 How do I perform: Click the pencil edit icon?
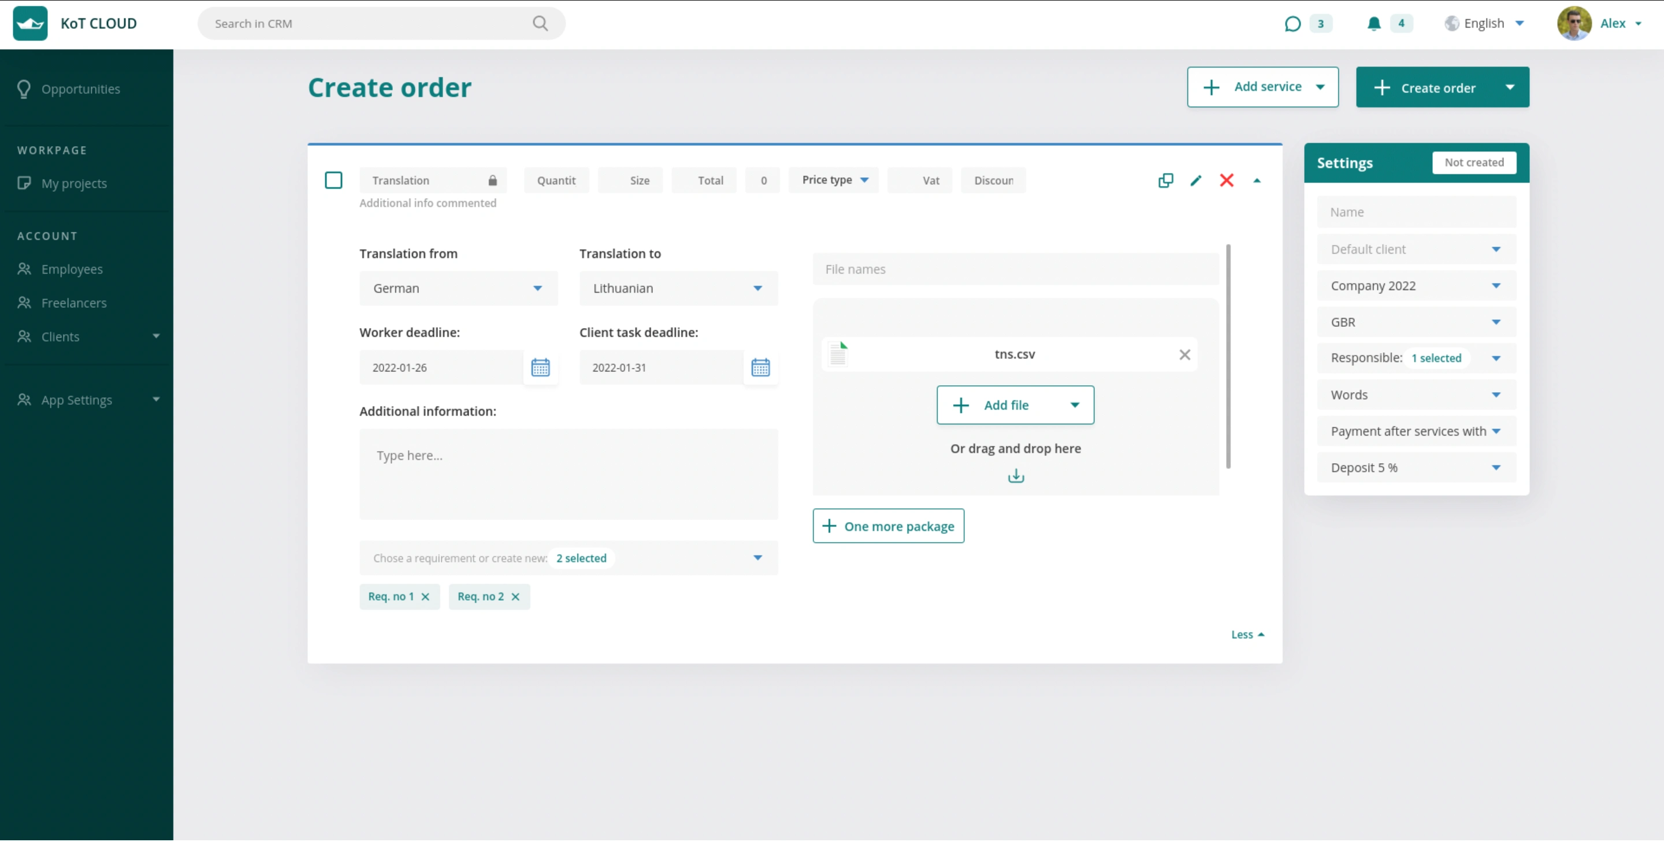pos(1195,181)
